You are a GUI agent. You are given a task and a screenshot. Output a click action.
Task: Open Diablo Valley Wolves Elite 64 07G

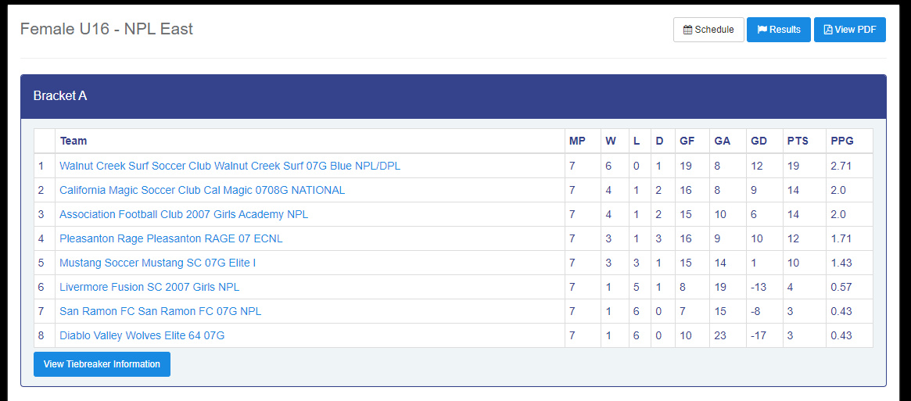142,335
